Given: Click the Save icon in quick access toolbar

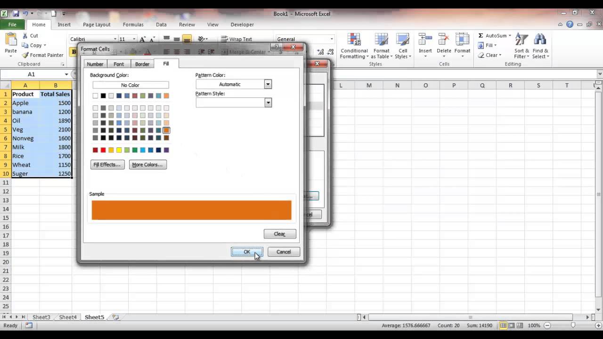Looking at the screenshot, I should (16, 14).
